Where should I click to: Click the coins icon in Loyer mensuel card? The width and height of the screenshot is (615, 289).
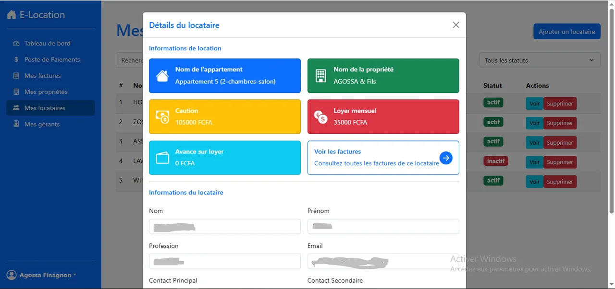320,116
